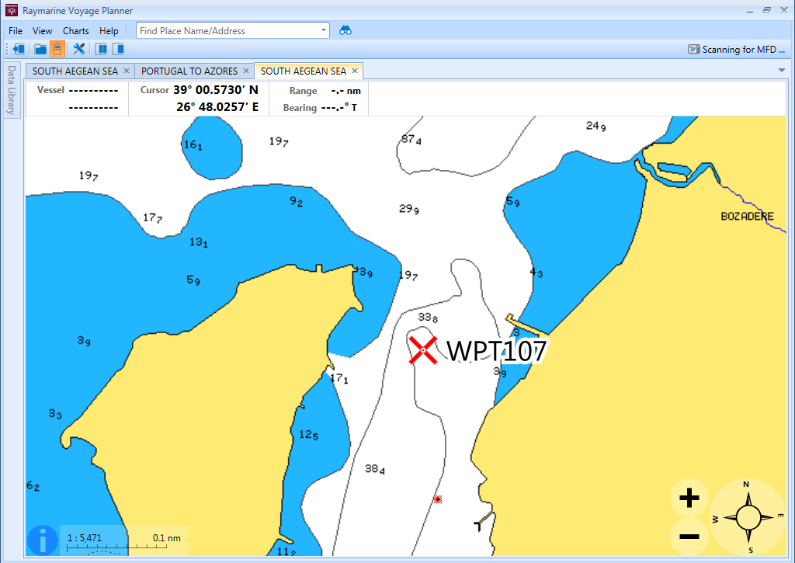795x563 pixels.
Task: Click the Bearing readout value
Action: coord(339,107)
